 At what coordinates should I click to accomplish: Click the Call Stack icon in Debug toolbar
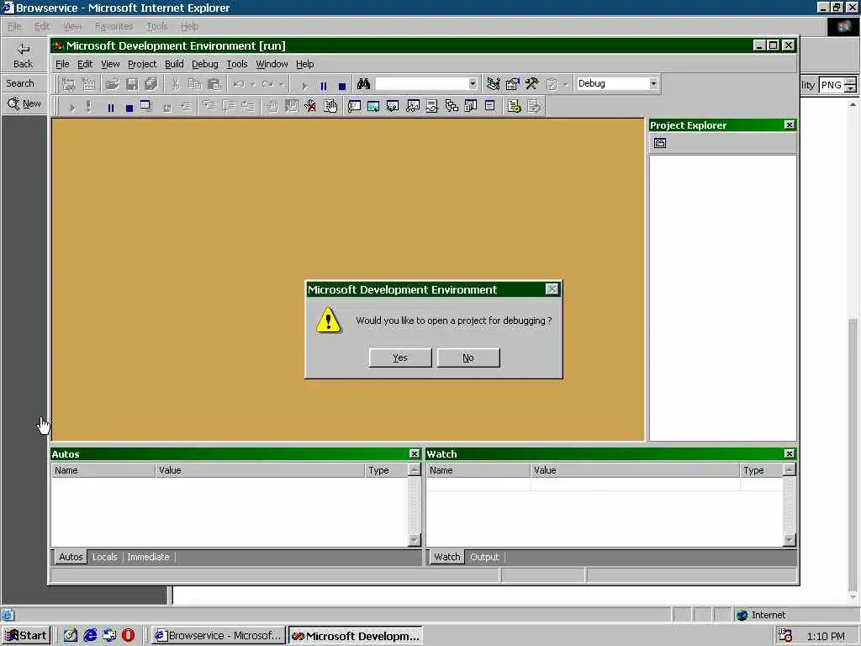pyautogui.click(x=452, y=107)
